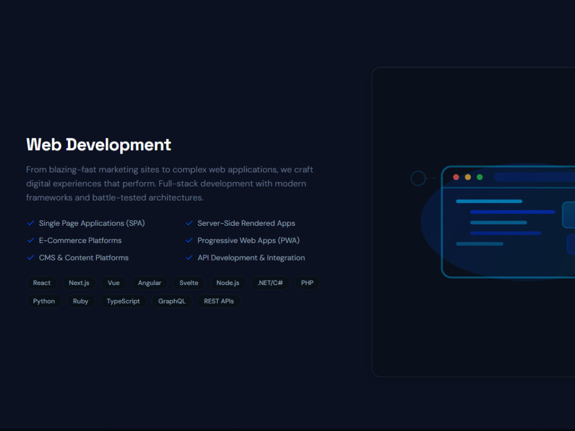Click "Server-Side Rendered Apps" text
Viewport: 575px width, 431px height.
click(x=246, y=223)
